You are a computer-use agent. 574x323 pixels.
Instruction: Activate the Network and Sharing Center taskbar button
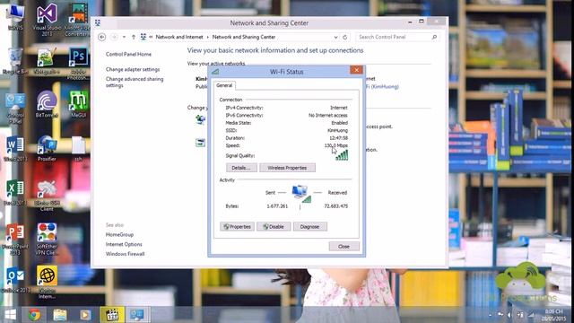(137, 315)
